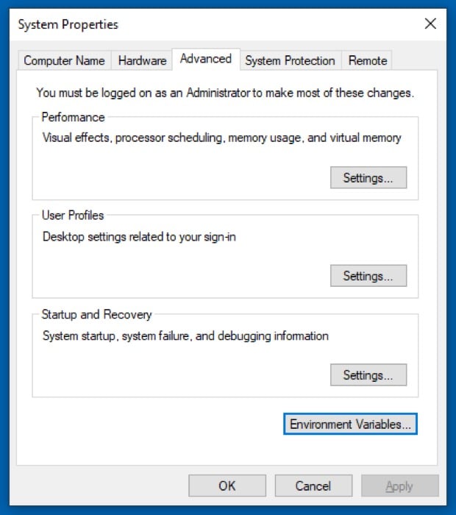This screenshot has width=456, height=515.
Task: Click the Environment Variables button
Action: coord(350,424)
